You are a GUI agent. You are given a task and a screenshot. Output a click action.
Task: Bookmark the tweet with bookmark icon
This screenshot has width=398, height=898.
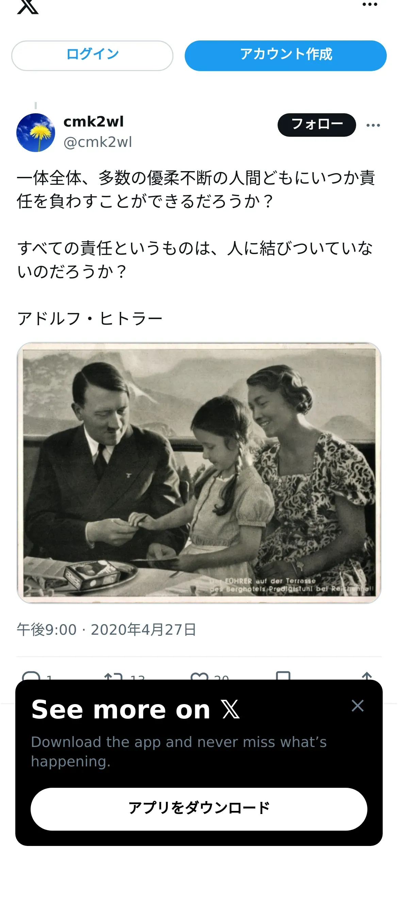pyautogui.click(x=283, y=676)
